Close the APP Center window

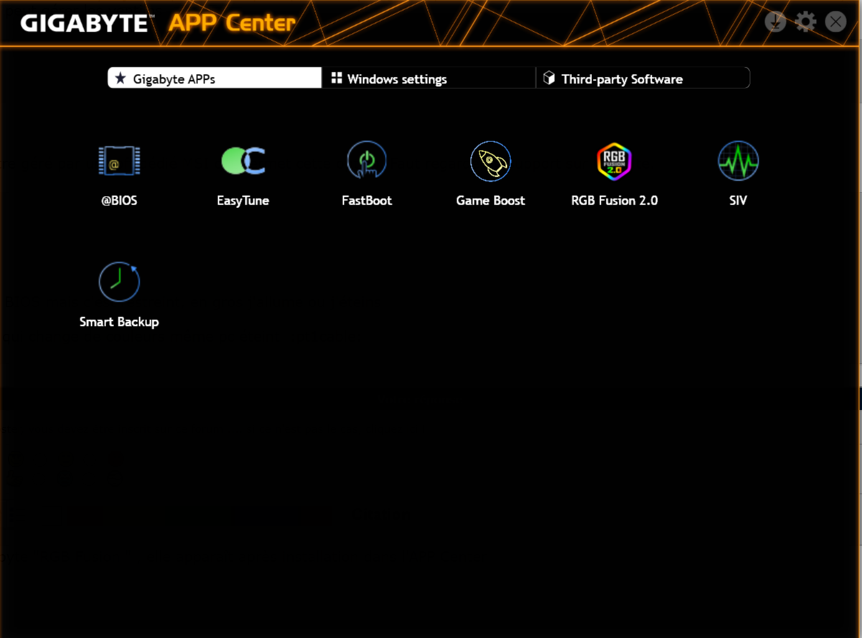[x=835, y=22]
